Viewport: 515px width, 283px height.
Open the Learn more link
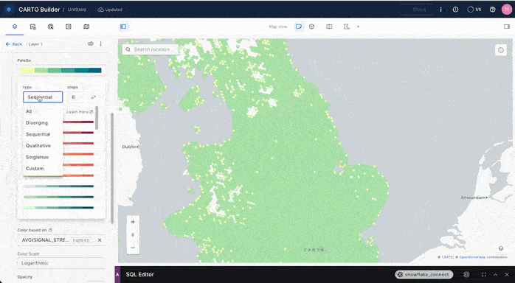pos(80,112)
